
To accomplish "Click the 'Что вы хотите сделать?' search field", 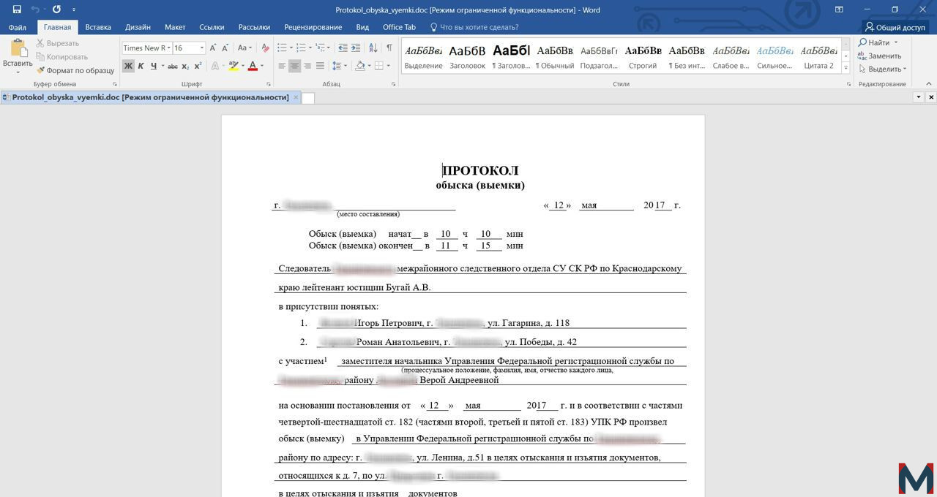I will pyautogui.click(x=479, y=27).
